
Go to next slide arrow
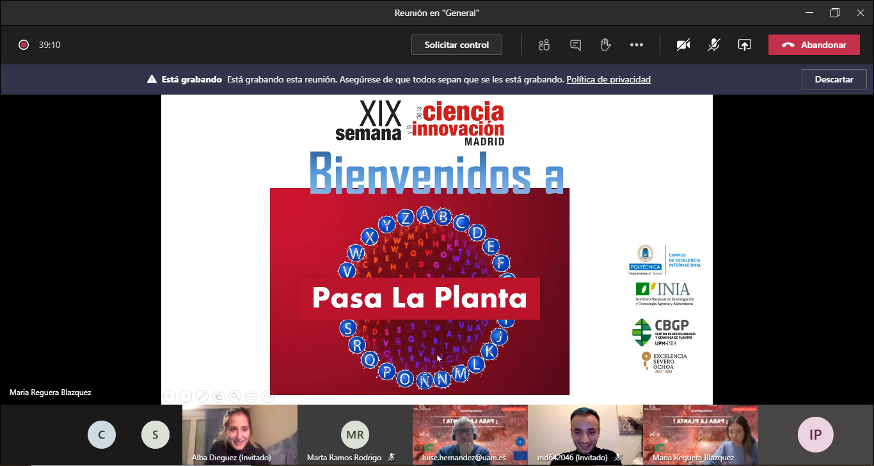[x=186, y=396]
